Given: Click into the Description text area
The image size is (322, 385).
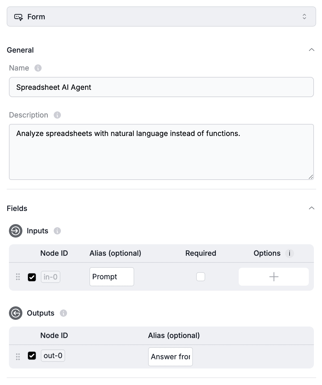Looking at the screenshot, I should pos(161,152).
